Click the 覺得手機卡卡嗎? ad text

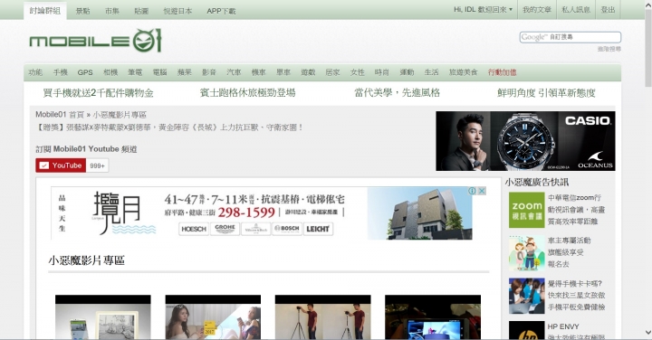pyautogui.click(x=576, y=295)
